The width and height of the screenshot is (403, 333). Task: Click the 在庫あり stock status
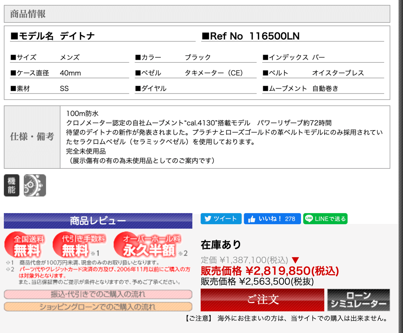point(221,245)
